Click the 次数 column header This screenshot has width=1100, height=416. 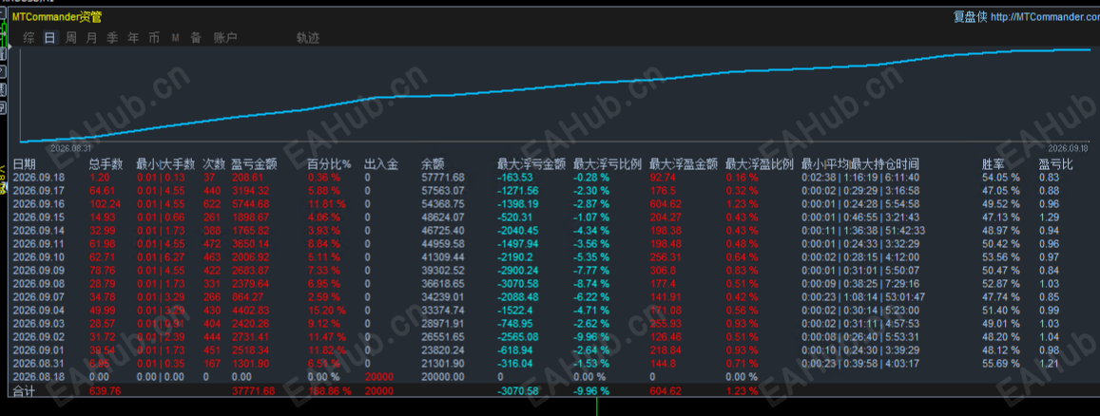[214, 164]
